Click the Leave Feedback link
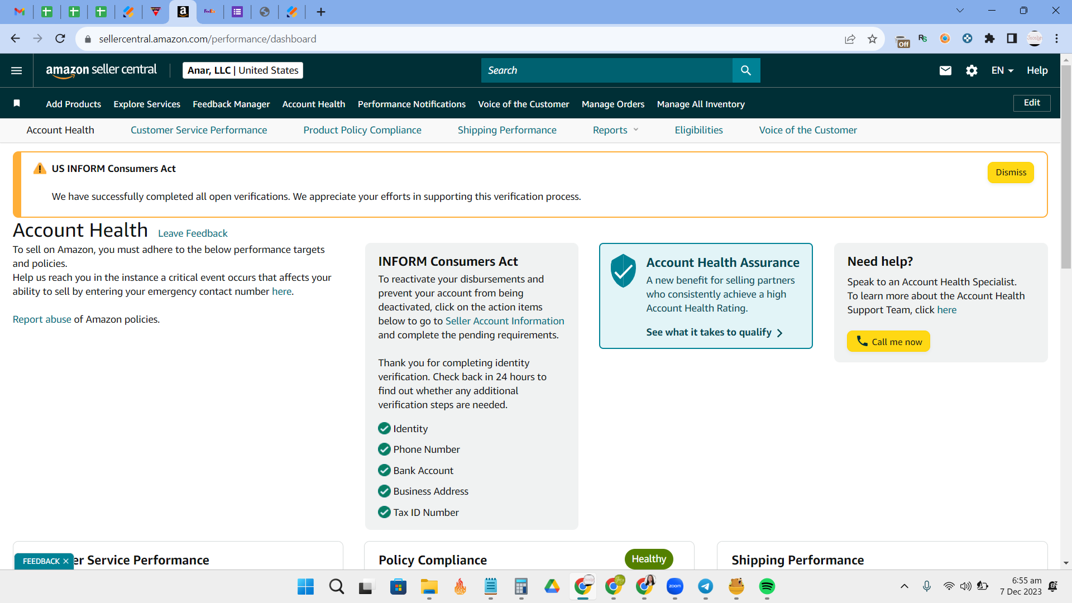This screenshot has height=603, width=1072. pos(193,233)
